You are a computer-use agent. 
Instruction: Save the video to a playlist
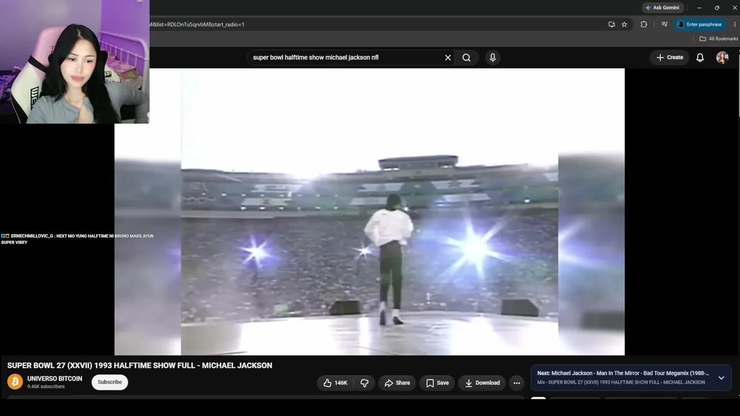pyautogui.click(x=437, y=382)
